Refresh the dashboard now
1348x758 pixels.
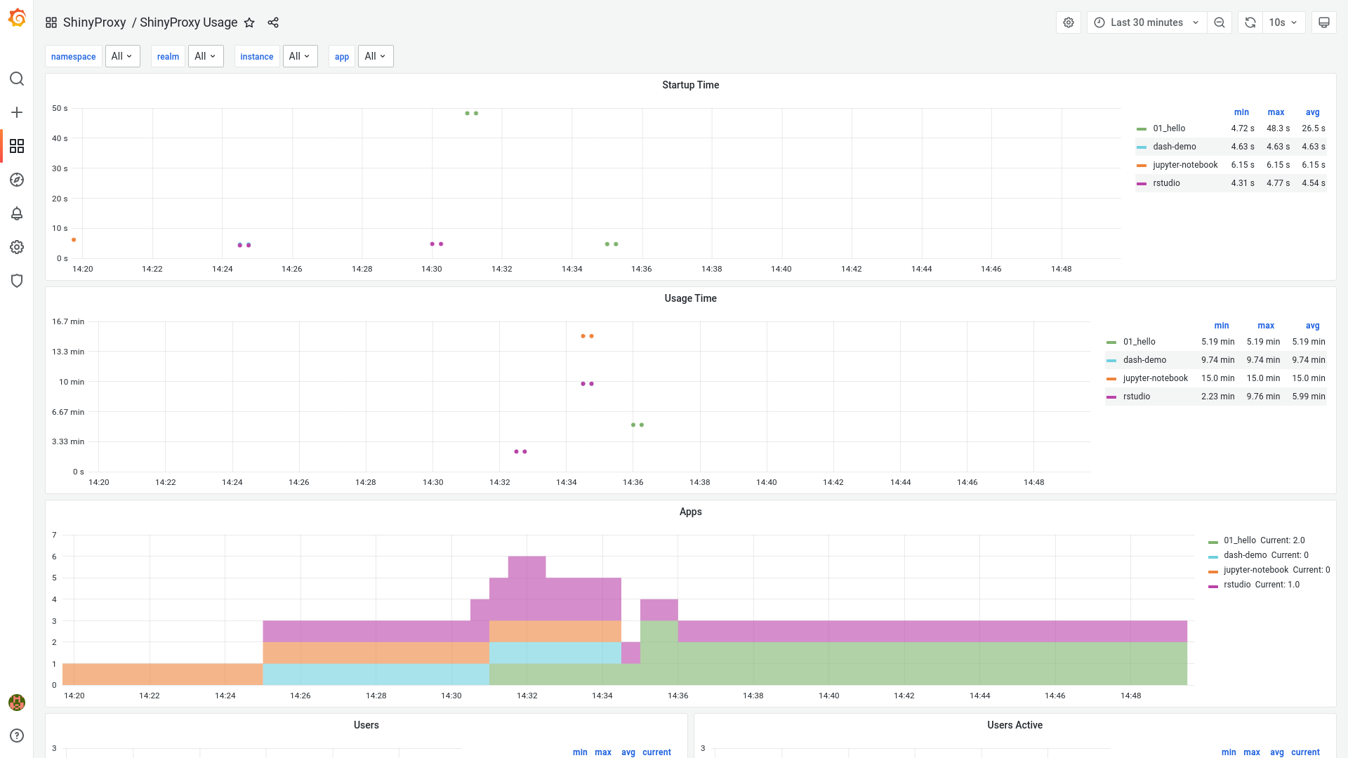[x=1250, y=22]
